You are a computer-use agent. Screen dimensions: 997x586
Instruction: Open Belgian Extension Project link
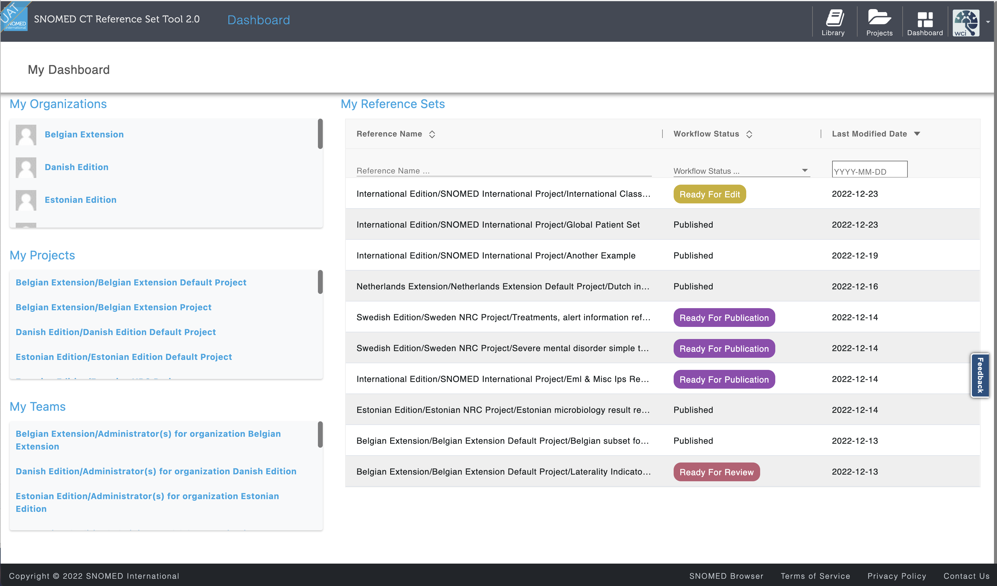(113, 307)
